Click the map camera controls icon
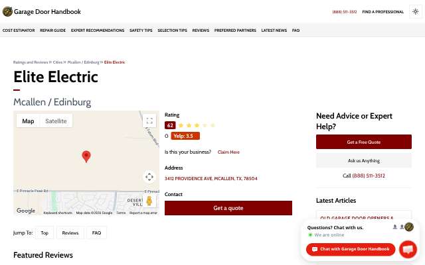This screenshot has width=425, height=265. pos(149,177)
